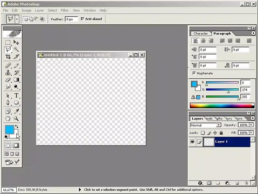The image size is (258, 194).
Task: Select the Move tool
Action: [x=16, y=43]
